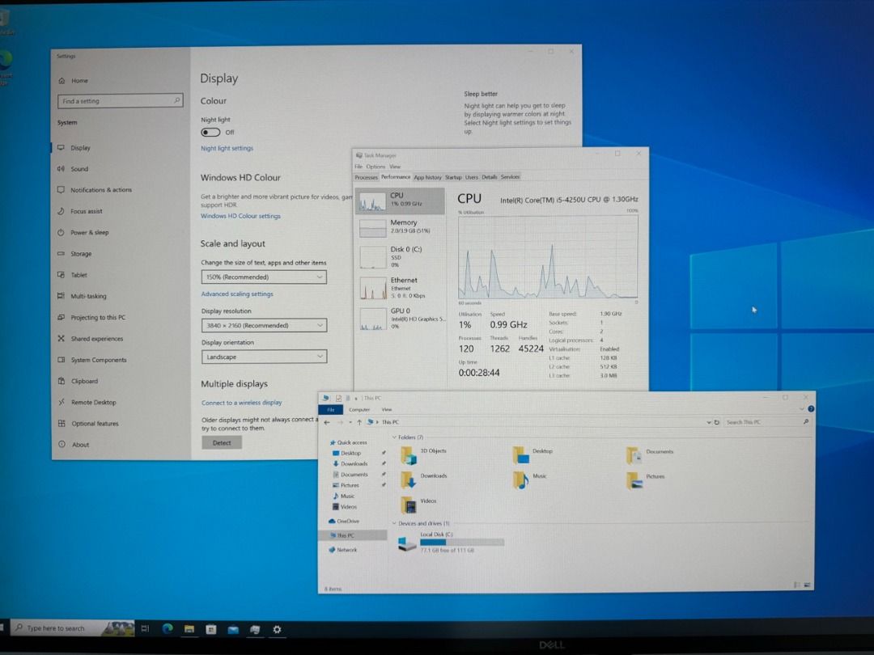The height and width of the screenshot is (655, 874).
Task: Click the Microsoft Edge taskbar icon
Action: [x=168, y=628]
